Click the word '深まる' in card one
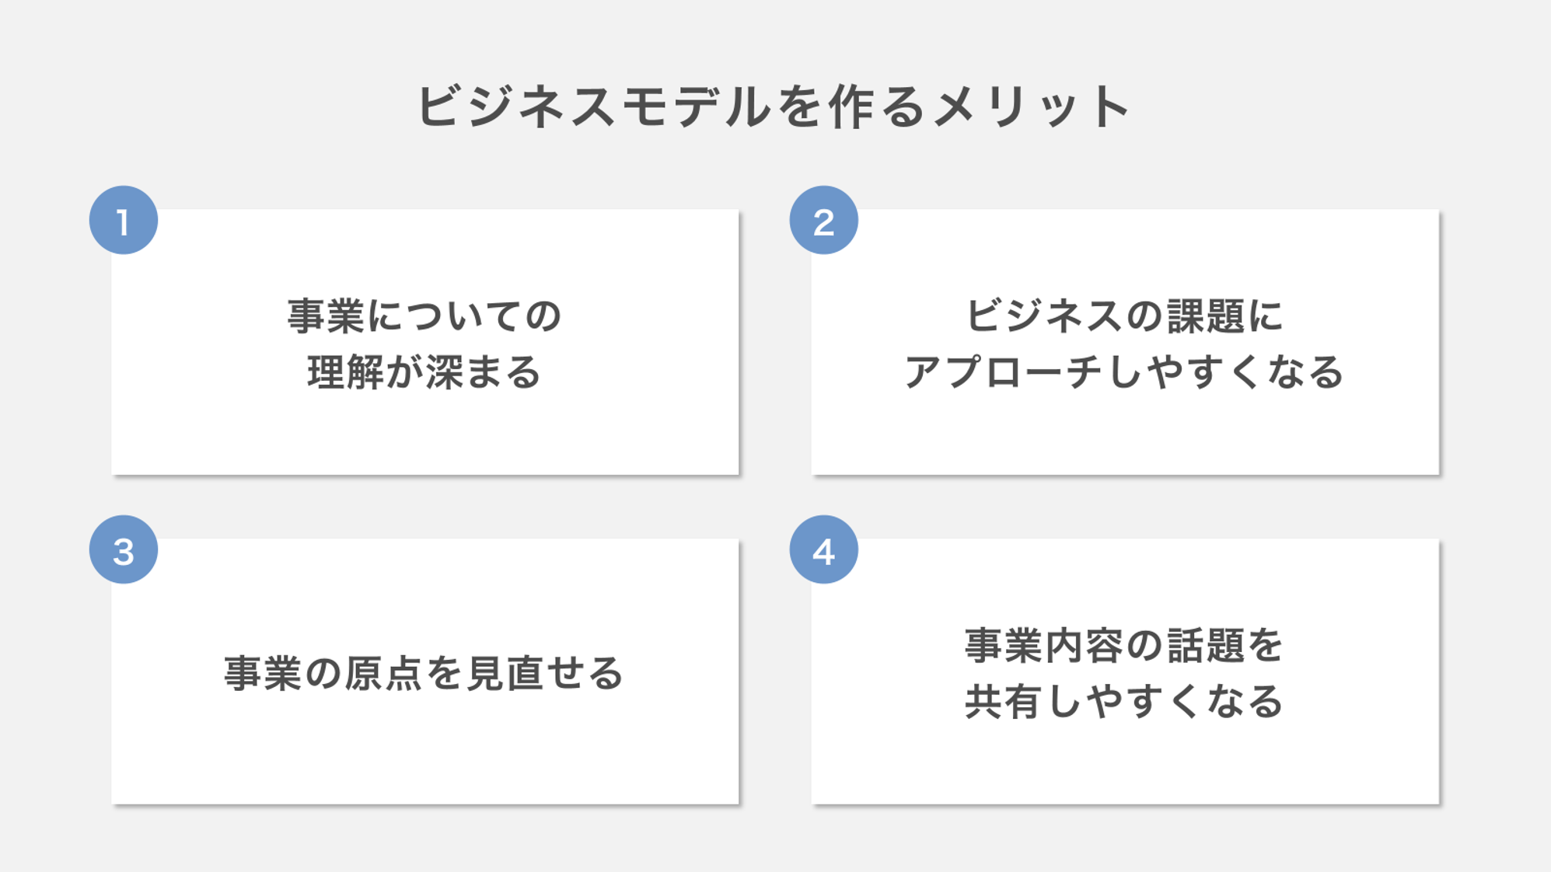 [483, 372]
